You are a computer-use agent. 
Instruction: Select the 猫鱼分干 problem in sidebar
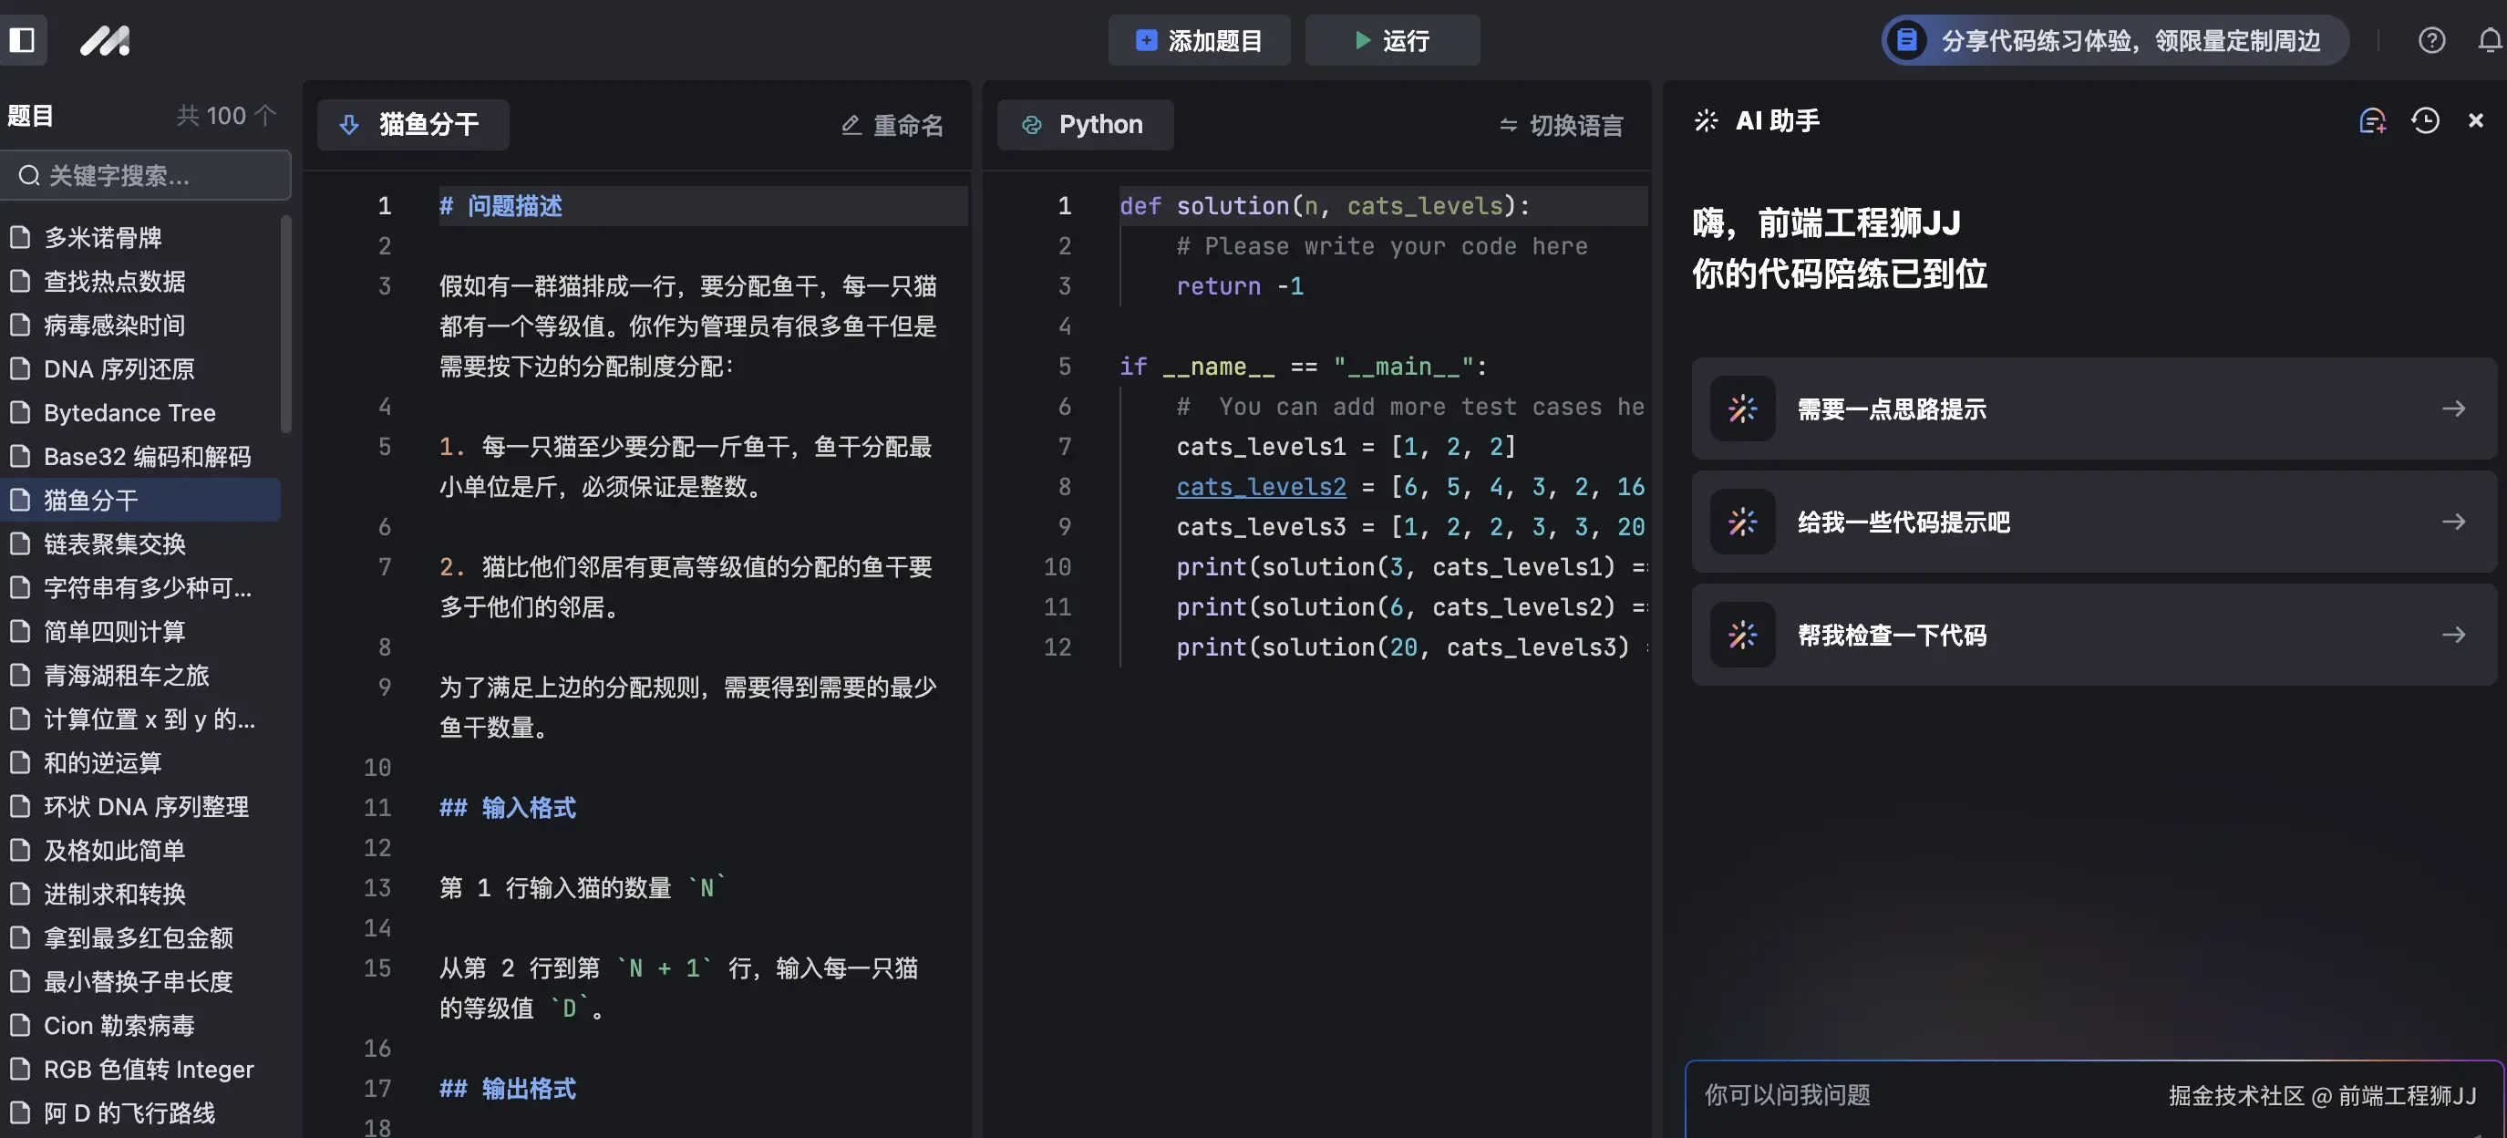point(92,500)
